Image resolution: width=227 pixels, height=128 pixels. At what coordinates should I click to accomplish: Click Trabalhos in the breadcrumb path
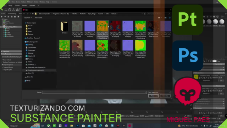coord(74,14)
